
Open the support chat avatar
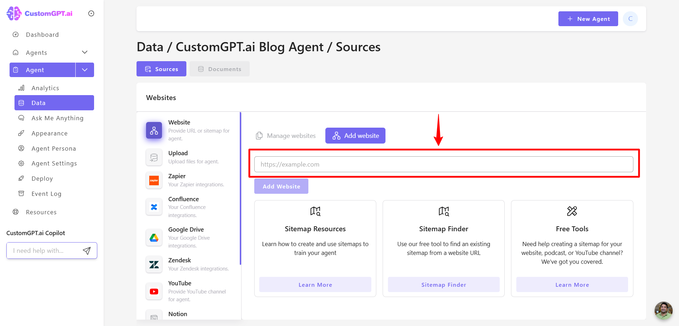(663, 310)
